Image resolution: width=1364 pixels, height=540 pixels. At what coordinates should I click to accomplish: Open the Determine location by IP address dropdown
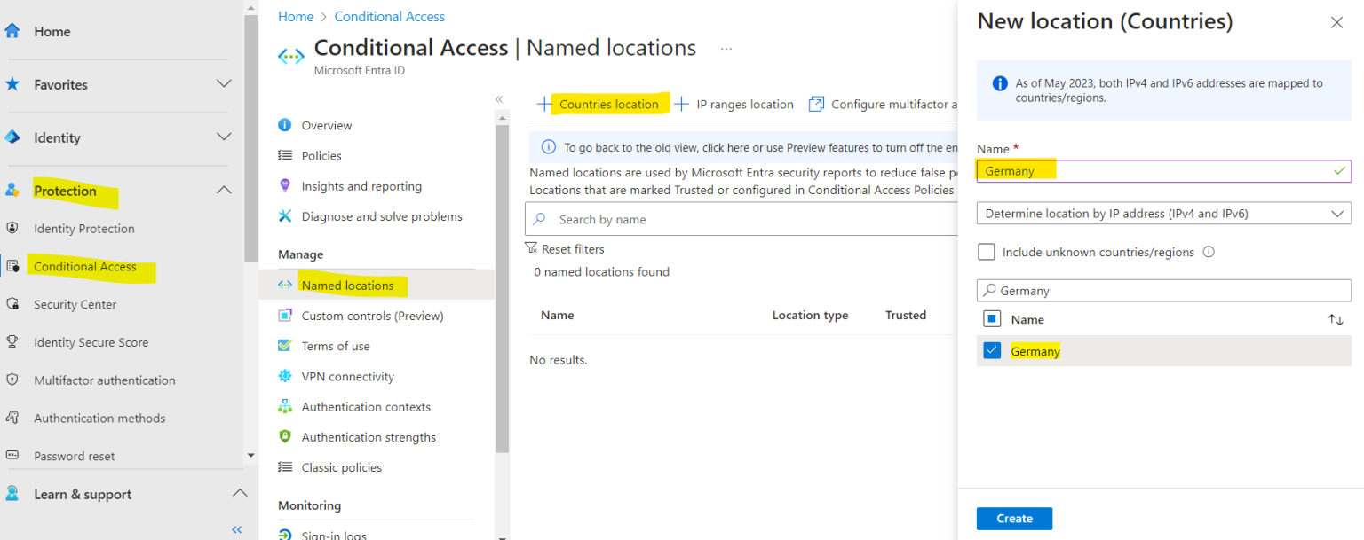point(1163,213)
